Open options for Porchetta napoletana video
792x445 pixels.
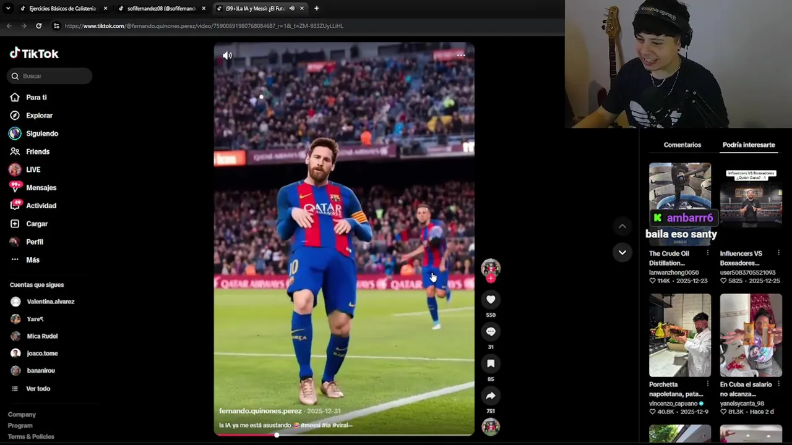click(708, 384)
